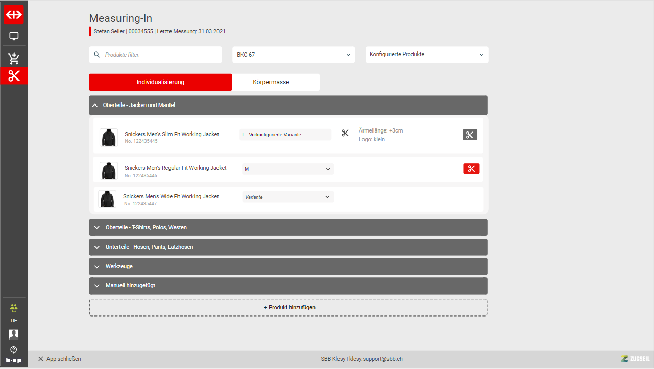This screenshot has width=654, height=369.
Task: Open the Konfigurierte Produkte dropdown
Action: [x=426, y=55]
